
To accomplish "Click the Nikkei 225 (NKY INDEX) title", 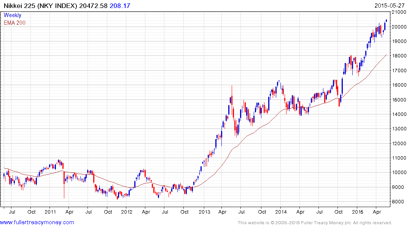I will (x=40, y=6).
